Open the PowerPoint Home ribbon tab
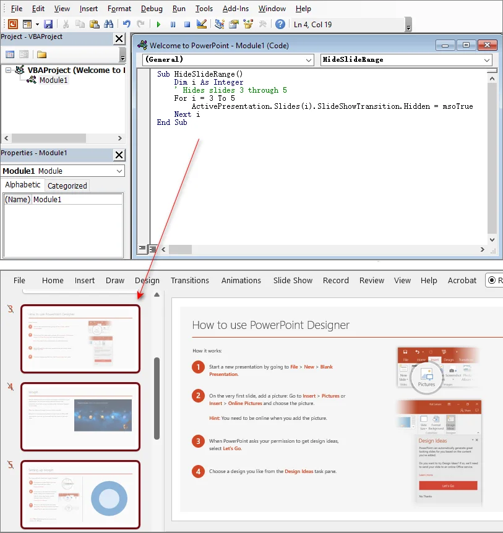503x533 pixels. [x=53, y=281]
